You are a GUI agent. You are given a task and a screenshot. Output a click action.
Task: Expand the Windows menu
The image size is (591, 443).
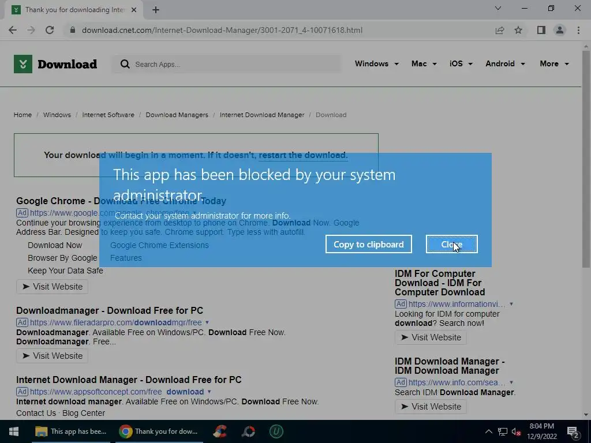pyautogui.click(x=376, y=63)
